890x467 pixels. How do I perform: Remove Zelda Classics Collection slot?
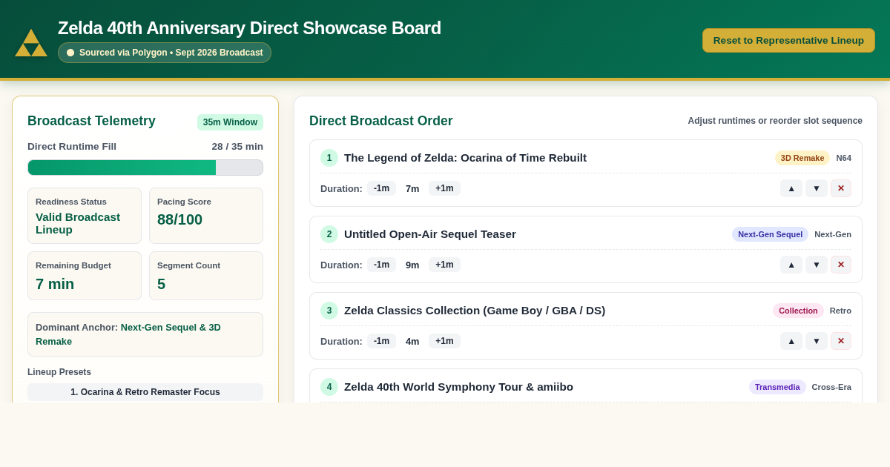[x=841, y=341]
